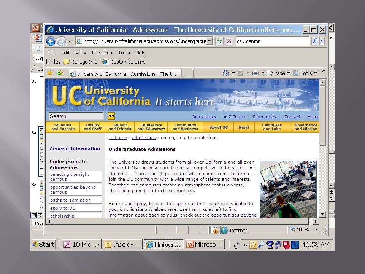Viewport: 365px width, 274px height.
Task: Click page vertical scrollbar down arrow
Action: tap(322, 214)
